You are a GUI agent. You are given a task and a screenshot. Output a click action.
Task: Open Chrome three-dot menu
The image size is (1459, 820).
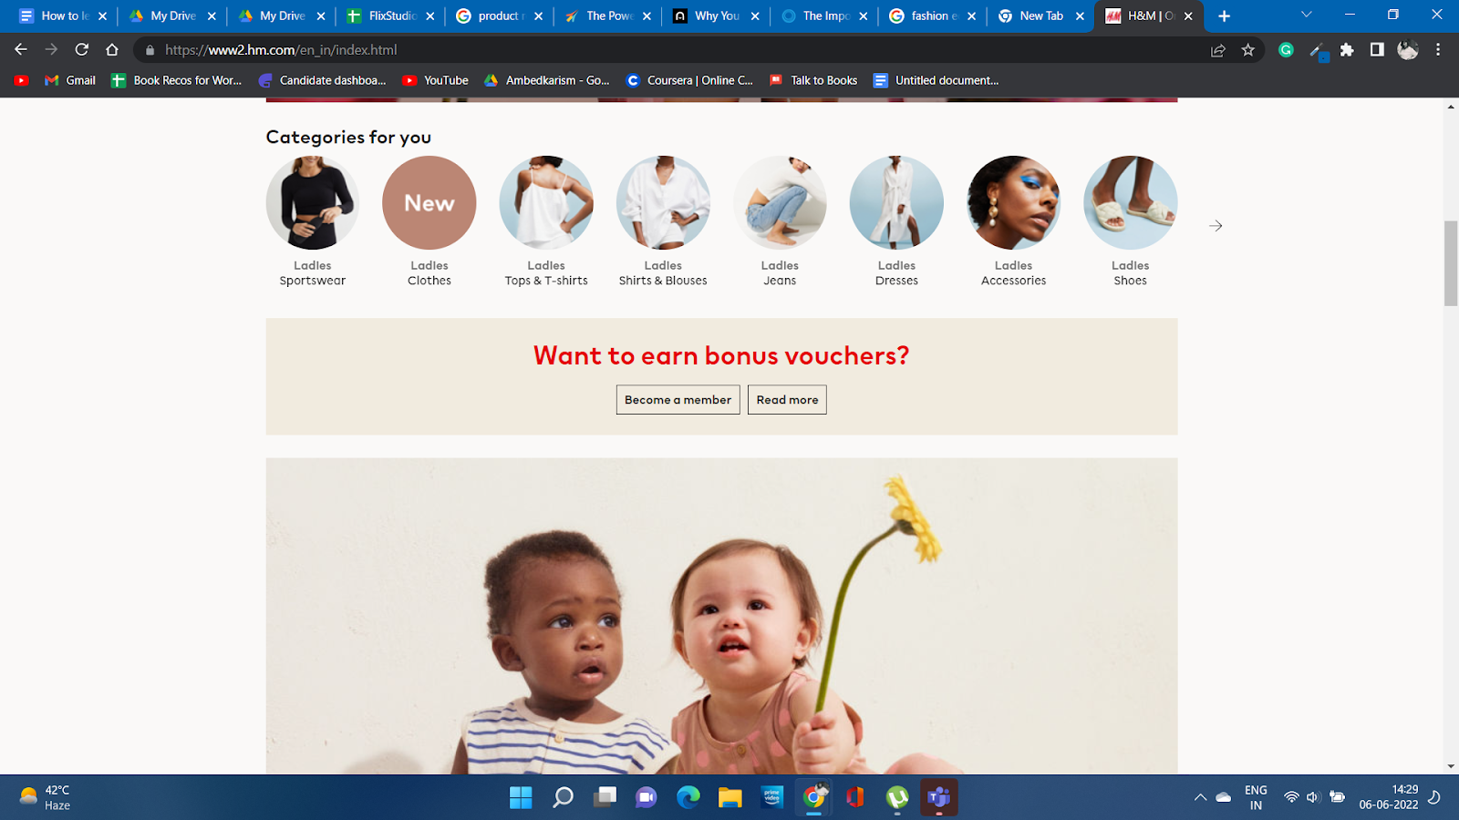[1438, 50]
